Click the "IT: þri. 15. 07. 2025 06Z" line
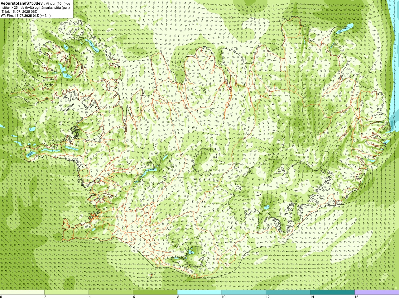Viewport: 399px width, 299px height. 19,12
